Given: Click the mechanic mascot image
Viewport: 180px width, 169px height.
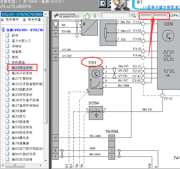Looking at the screenshot, I should click(121, 4).
